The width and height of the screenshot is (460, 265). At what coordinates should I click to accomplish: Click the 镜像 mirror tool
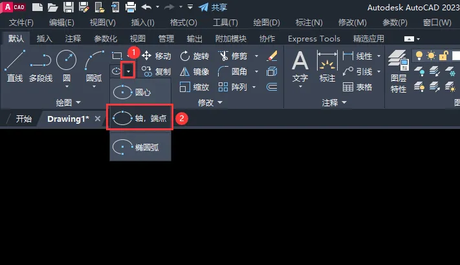tap(194, 71)
